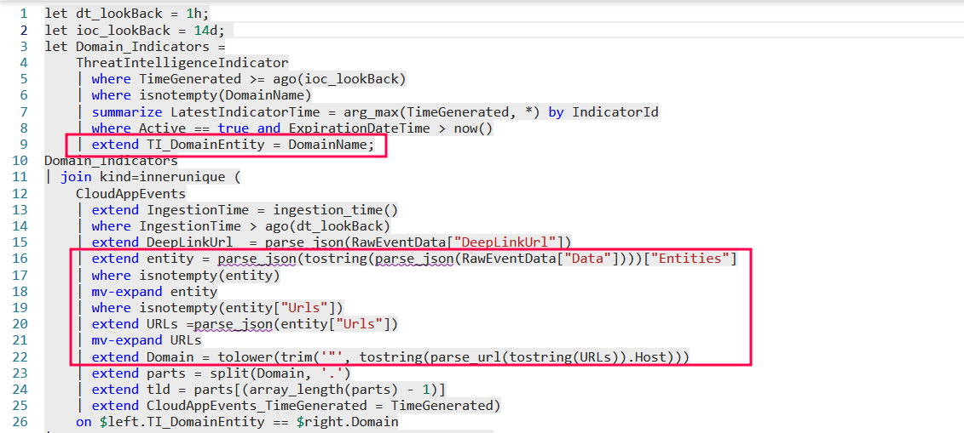Click line number 9 in gutter

click(23, 144)
